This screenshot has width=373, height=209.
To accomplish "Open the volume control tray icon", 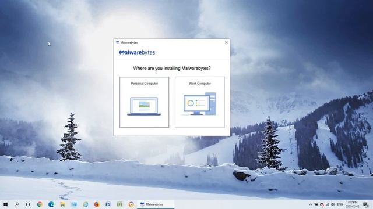I will 333,204.
